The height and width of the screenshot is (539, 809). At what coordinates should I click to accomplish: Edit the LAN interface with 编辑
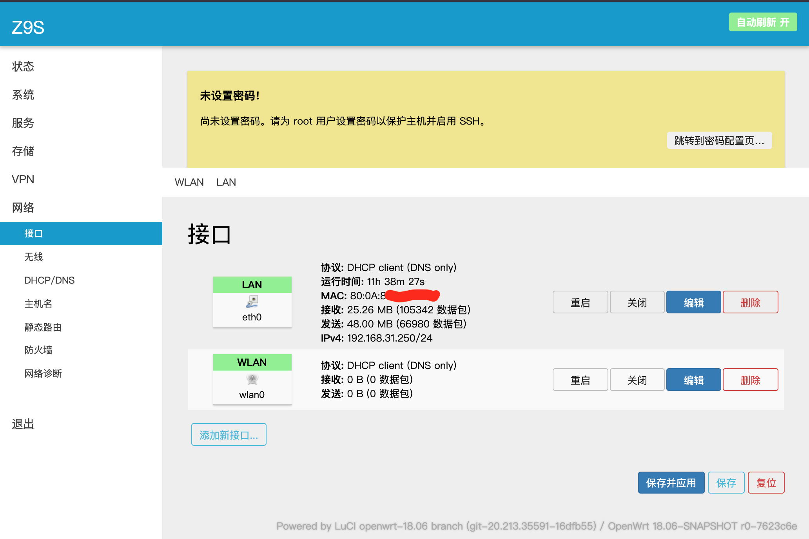coord(693,302)
